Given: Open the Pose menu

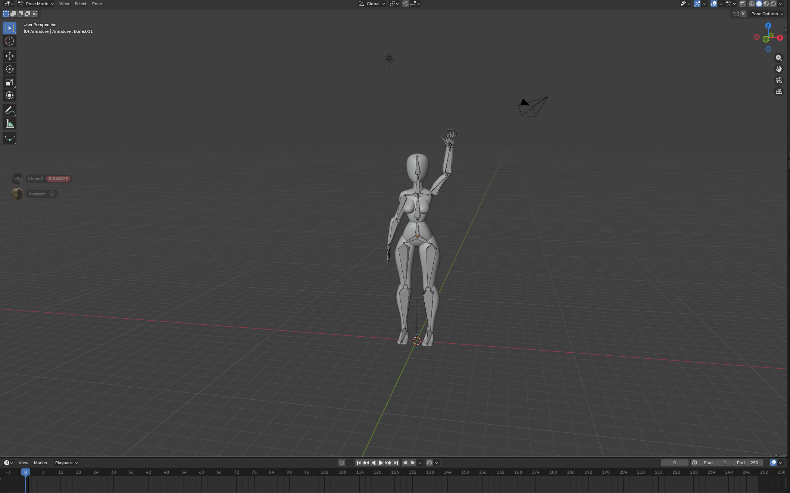Looking at the screenshot, I should 97,4.
